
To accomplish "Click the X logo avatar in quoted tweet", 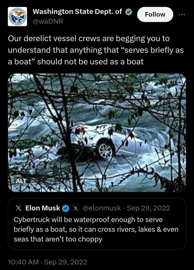I will click(x=19, y=208).
